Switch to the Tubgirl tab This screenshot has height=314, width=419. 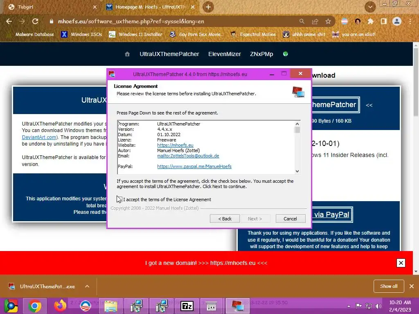51,7
